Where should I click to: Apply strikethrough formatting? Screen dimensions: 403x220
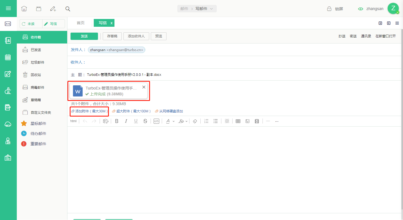[145, 121]
